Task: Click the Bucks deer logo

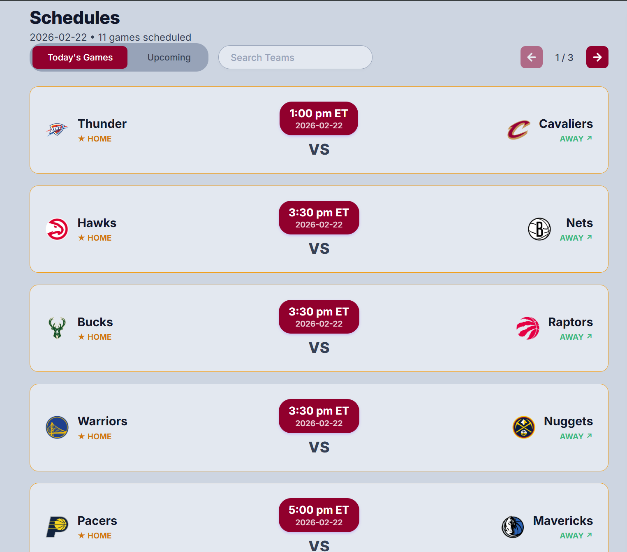Action: coord(57,328)
